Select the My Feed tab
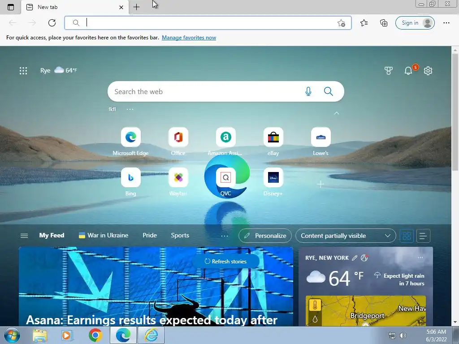Screen dimensions: 459x344 (x=52, y=236)
